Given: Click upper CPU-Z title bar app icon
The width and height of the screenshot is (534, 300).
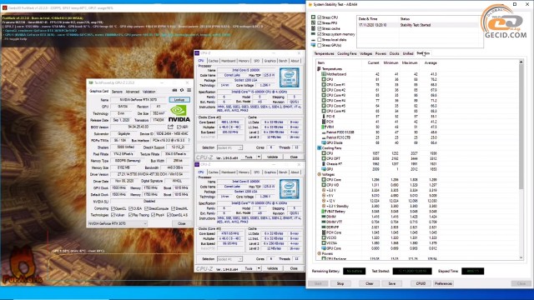Looking at the screenshot, I should click(197, 53).
